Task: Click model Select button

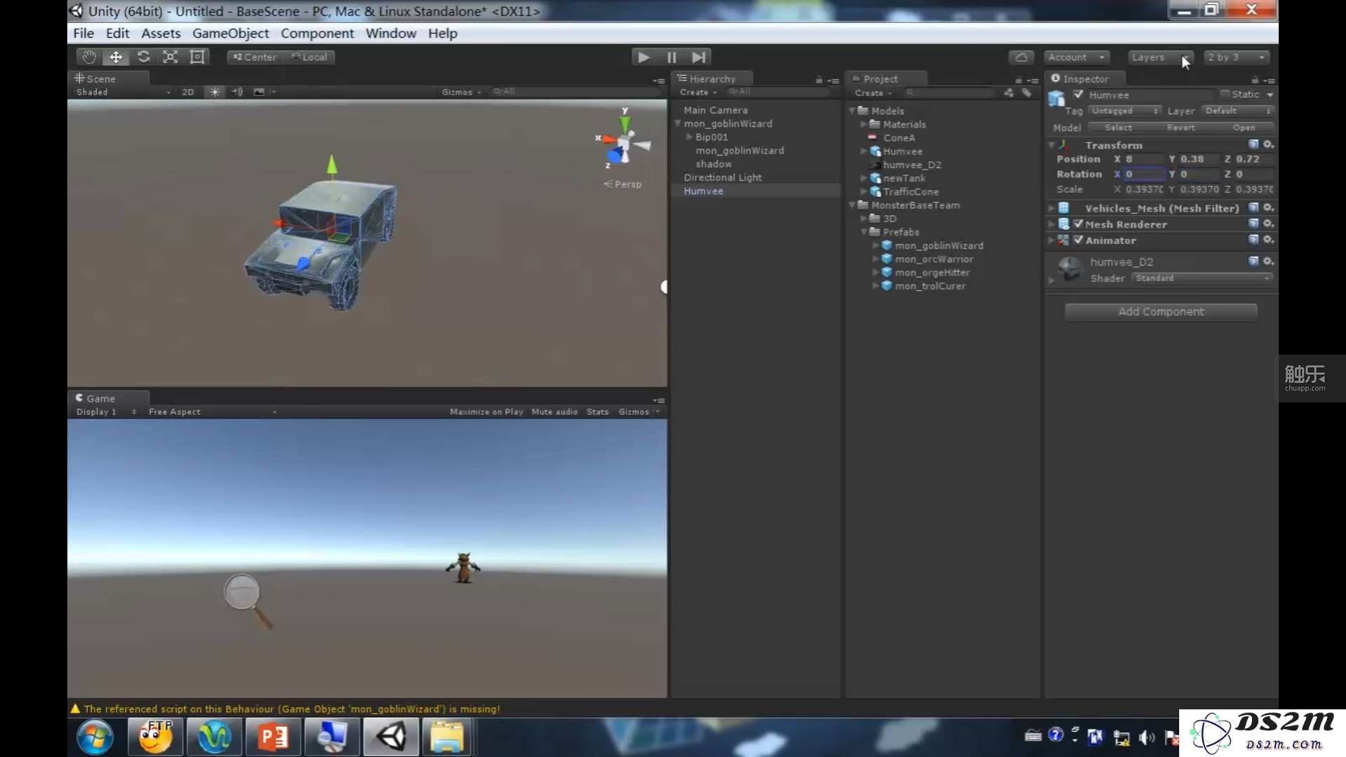Action: pyautogui.click(x=1118, y=128)
